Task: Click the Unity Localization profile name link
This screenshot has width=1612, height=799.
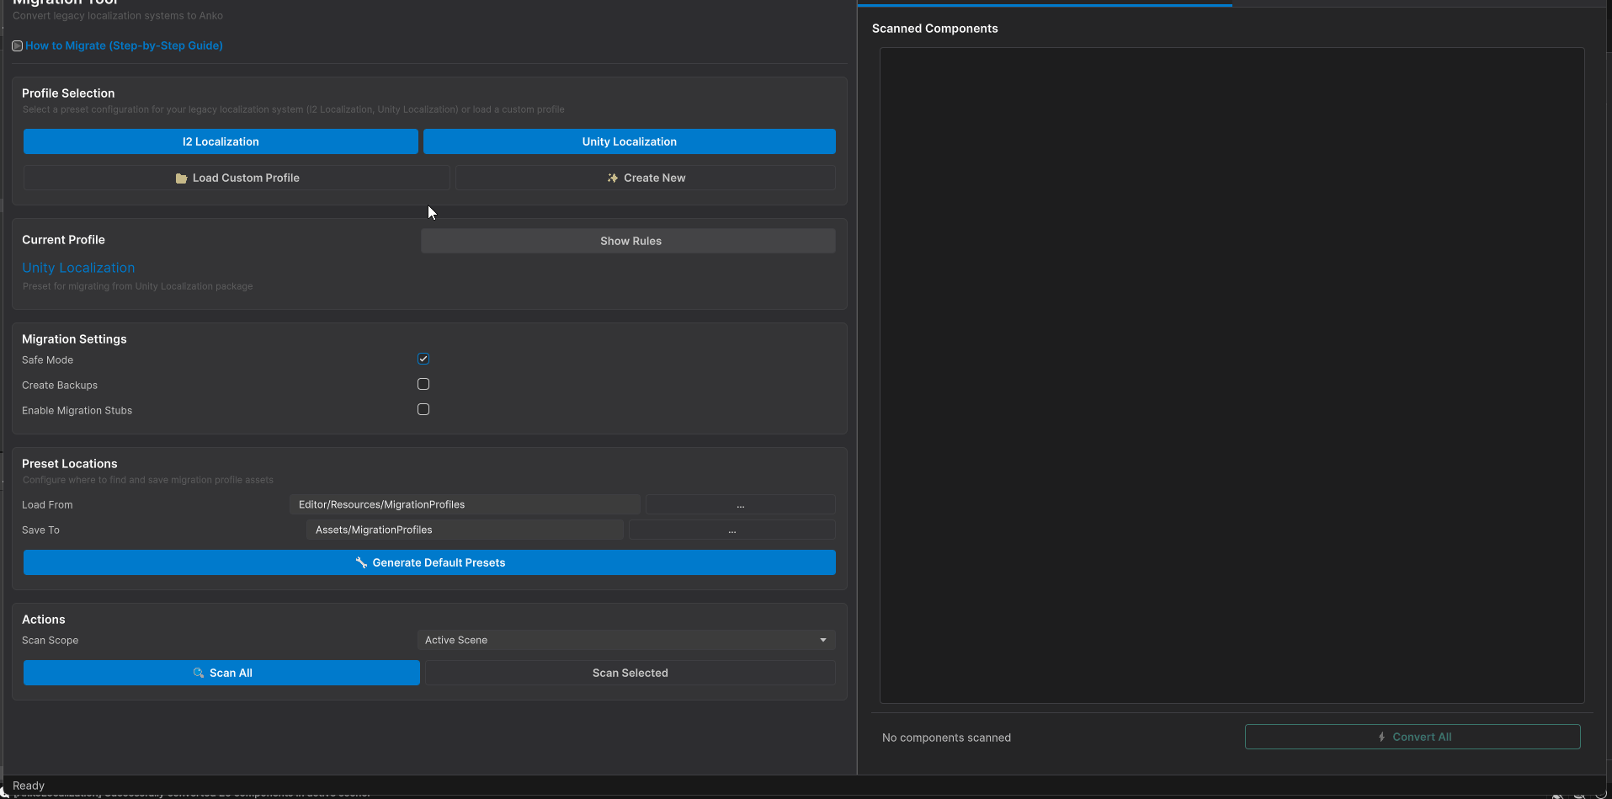Action: tap(78, 268)
